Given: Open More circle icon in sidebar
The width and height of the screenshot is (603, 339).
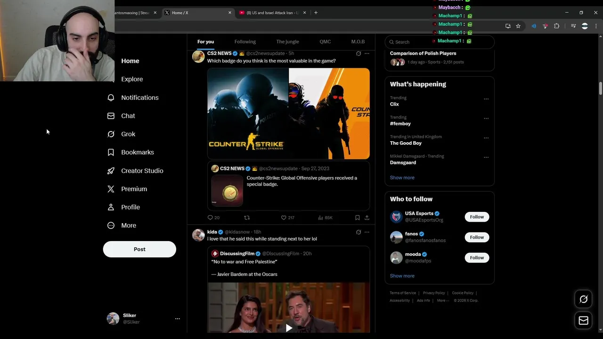Looking at the screenshot, I should (111, 226).
